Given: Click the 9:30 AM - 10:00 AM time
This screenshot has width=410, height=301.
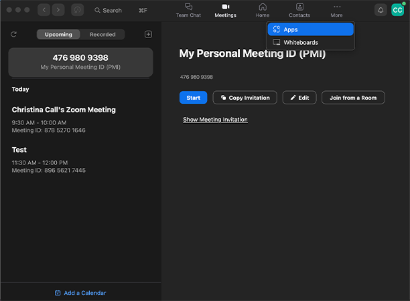Looking at the screenshot, I should [x=39, y=122].
